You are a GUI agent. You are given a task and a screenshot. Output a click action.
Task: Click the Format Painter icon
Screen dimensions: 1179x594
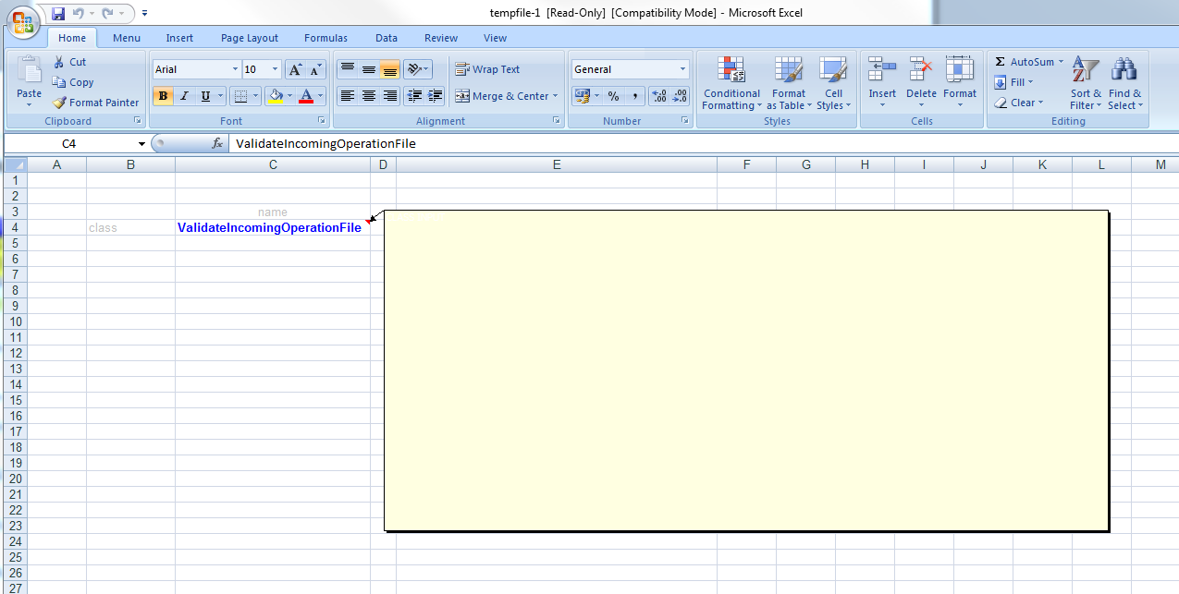tap(60, 103)
